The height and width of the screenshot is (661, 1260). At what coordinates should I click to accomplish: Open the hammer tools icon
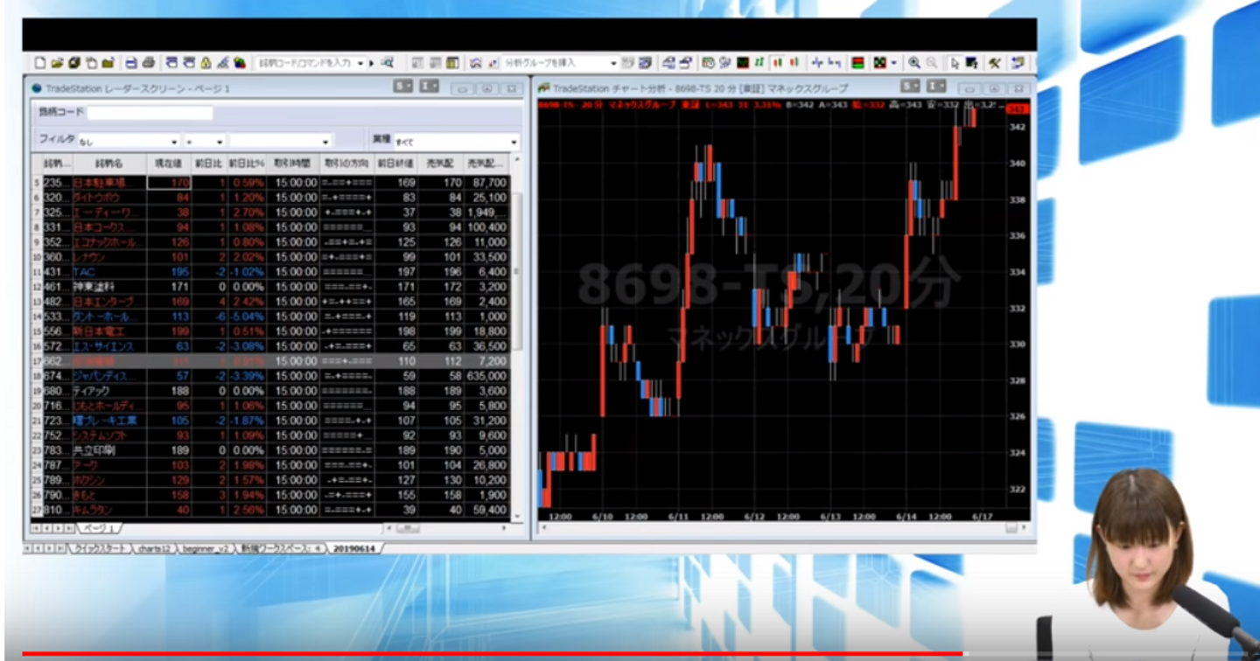pos(995,63)
